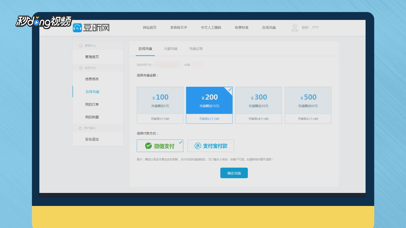
Task: Confirm recharge with 确定充值 button
Action: coord(234,173)
